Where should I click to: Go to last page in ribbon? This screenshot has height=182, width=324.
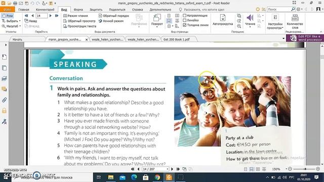(x=57, y=16)
